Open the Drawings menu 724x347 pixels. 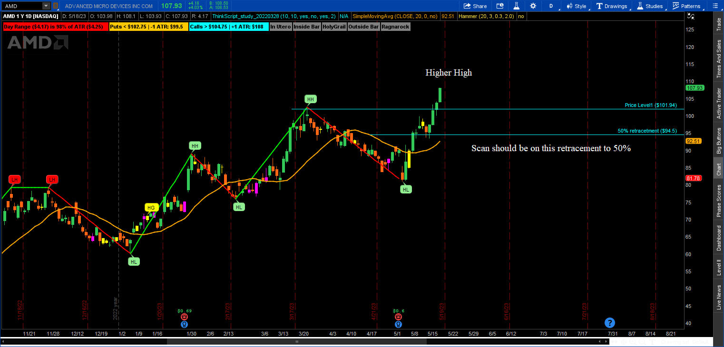coord(612,6)
